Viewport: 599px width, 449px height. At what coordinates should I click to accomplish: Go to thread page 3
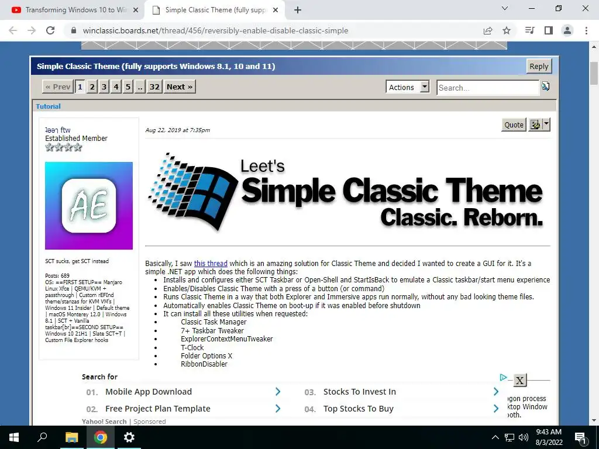pyautogui.click(x=104, y=87)
